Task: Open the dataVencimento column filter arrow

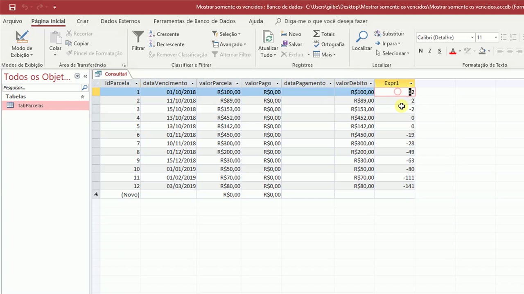Action: point(192,83)
